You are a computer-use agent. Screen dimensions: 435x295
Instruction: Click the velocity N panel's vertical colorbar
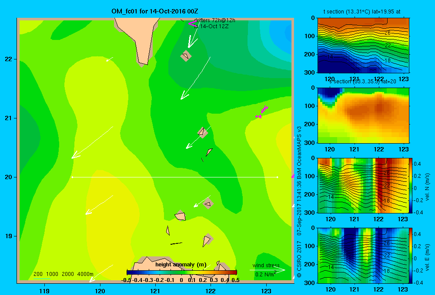tap(411, 185)
